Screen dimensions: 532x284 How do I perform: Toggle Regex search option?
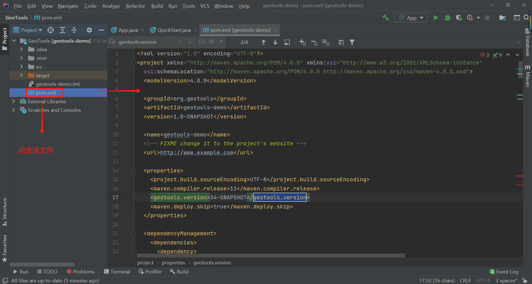coord(221,42)
